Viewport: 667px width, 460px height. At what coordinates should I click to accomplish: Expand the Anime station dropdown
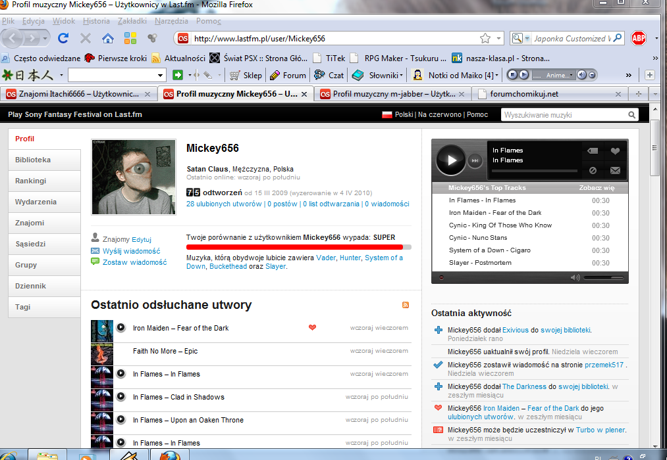coord(572,75)
